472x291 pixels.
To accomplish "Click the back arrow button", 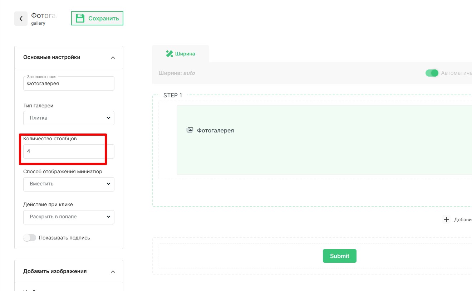I will 21,19.
